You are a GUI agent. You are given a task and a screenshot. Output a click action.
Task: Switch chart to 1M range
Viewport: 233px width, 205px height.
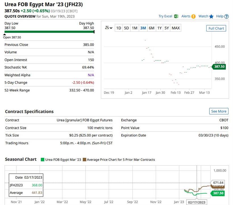[x=135, y=28]
